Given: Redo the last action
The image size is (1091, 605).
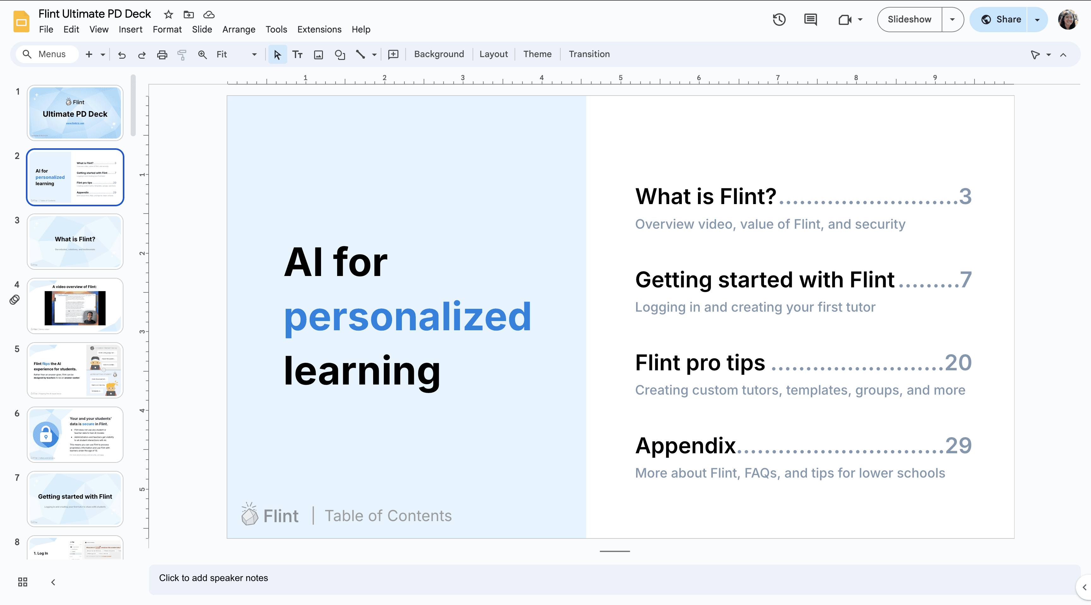Looking at the screenshot, I should coord(142,55).
